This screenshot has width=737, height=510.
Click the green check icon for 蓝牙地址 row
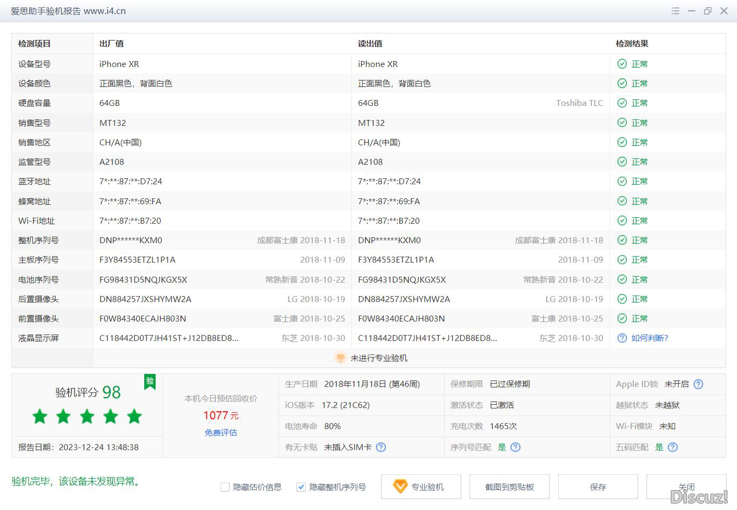tap(622, 181)
